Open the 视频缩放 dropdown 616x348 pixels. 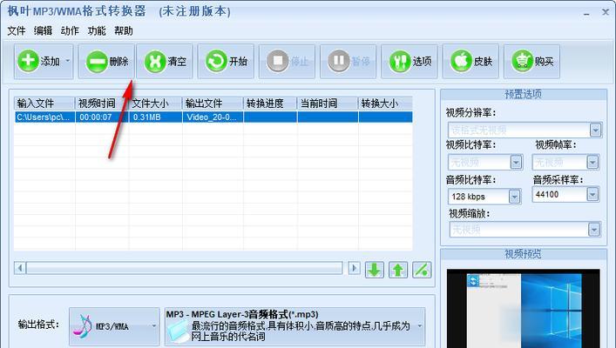tap(594, 229)
